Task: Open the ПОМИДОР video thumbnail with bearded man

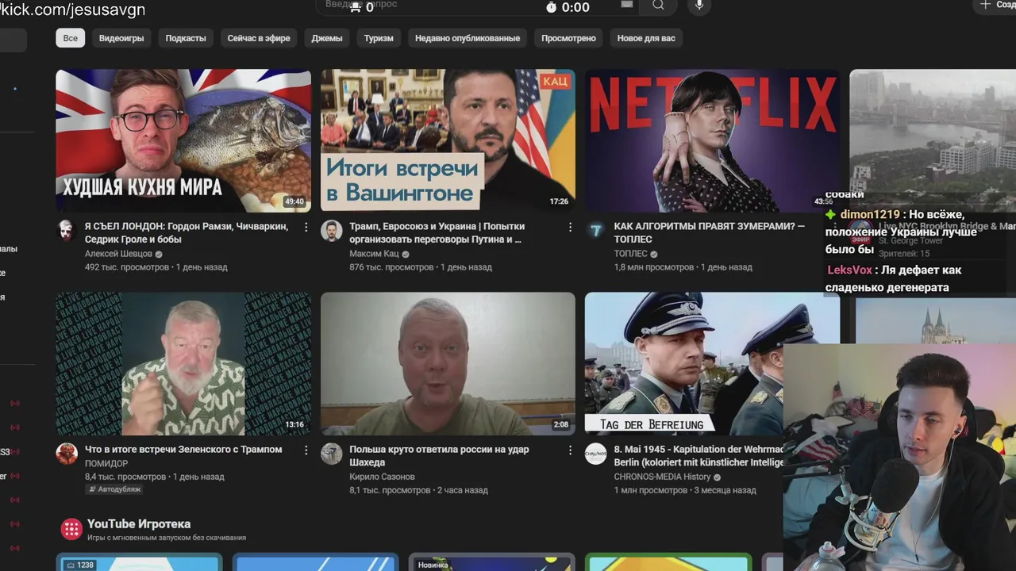Action: (183, 363)
